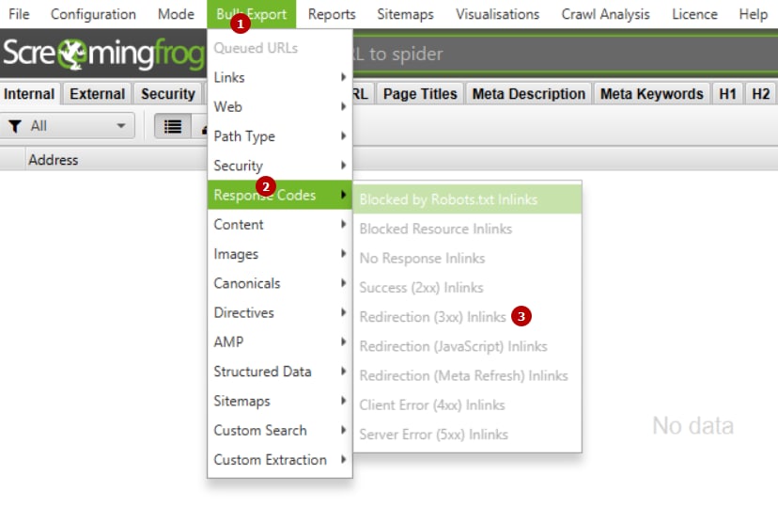Expand the Images submenu
The image size is (778, 507).
point(280,254)
